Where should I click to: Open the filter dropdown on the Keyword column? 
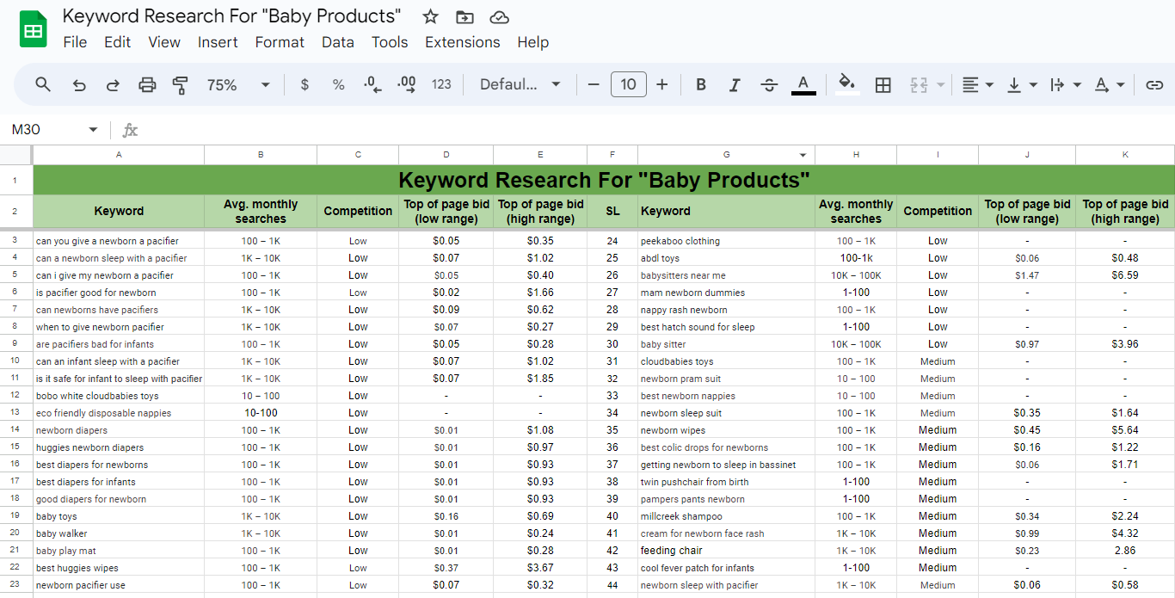click(x=803, y=155)
